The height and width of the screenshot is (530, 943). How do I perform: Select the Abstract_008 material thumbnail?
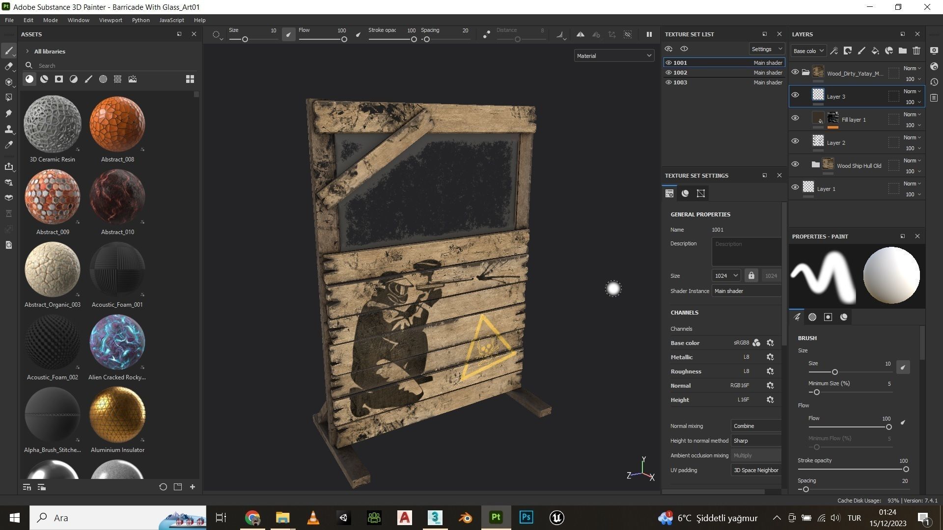[117, 124]
